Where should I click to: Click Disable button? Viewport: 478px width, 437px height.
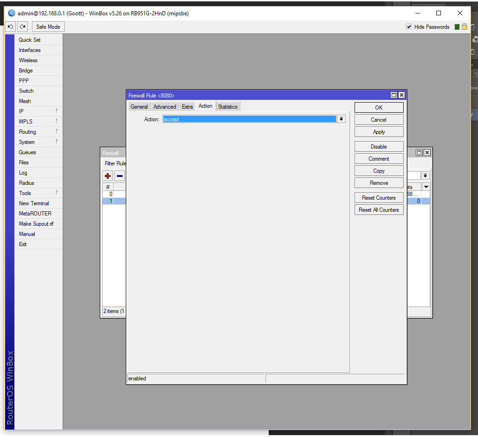pos(379,147)
